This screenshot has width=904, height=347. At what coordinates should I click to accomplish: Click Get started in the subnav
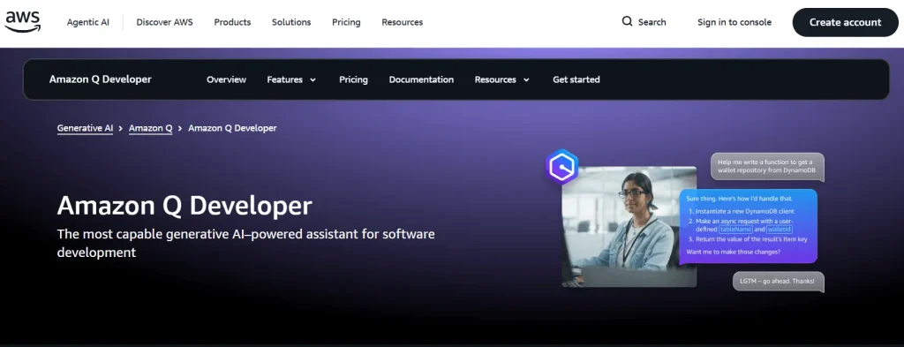576,79
